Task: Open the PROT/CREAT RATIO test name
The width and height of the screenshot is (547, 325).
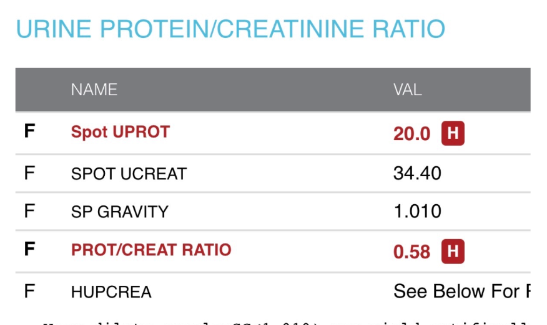Action: pyautogui.click(x=151, y=250)
